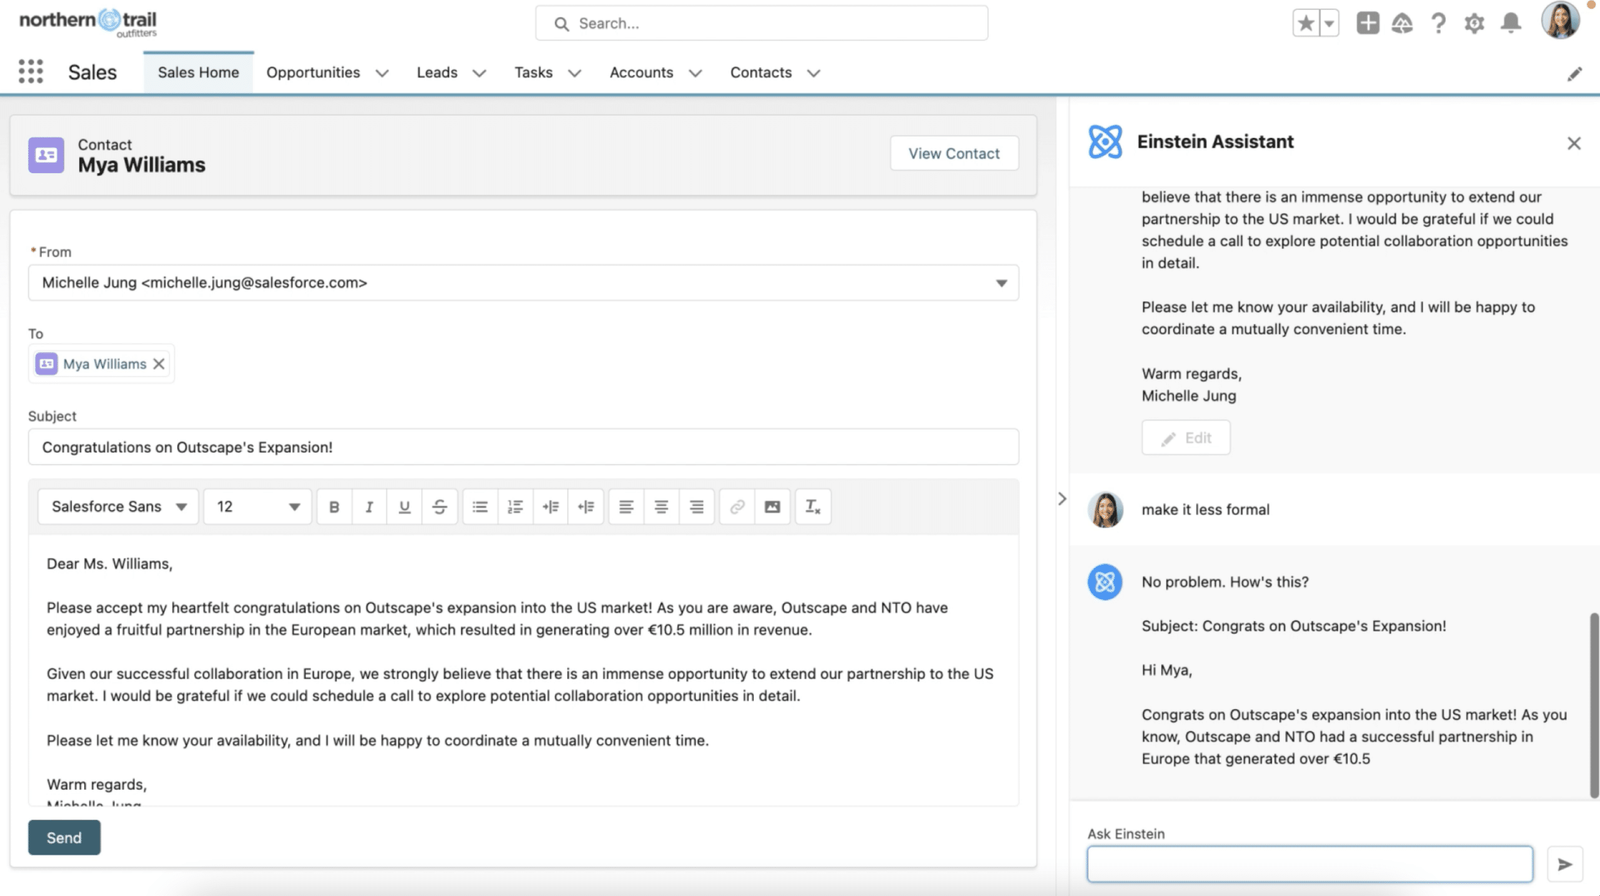Screen dimensions: 1600x896
Task: Click the Edit button under the draft
Action: [x=1186, y=437]
